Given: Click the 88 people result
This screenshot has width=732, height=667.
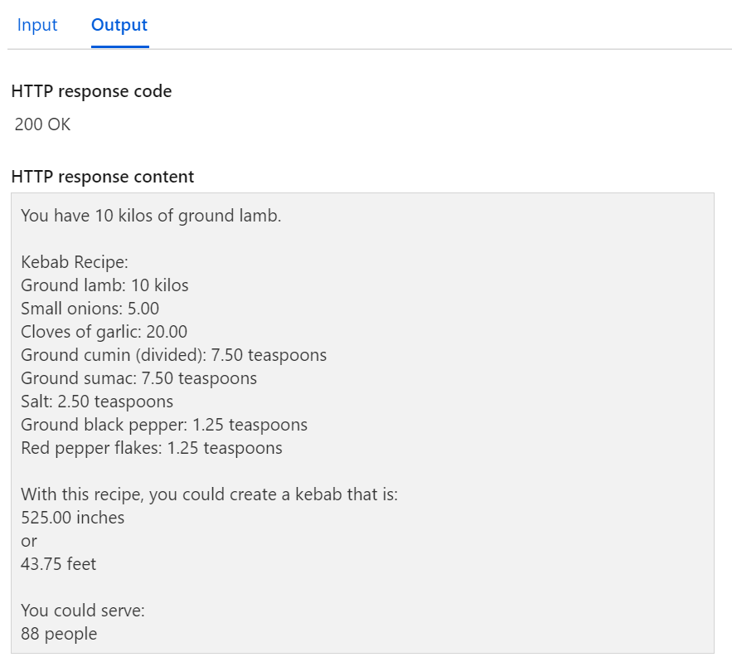Looking at the screenshot, I should [x=59, y=634].
